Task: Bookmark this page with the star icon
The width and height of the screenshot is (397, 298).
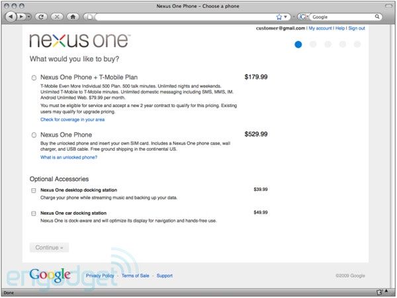Action: (x=279, y=17)
